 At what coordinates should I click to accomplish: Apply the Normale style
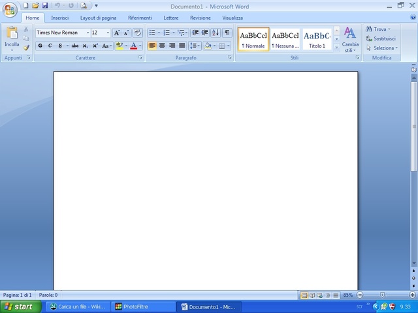[253, 39]
